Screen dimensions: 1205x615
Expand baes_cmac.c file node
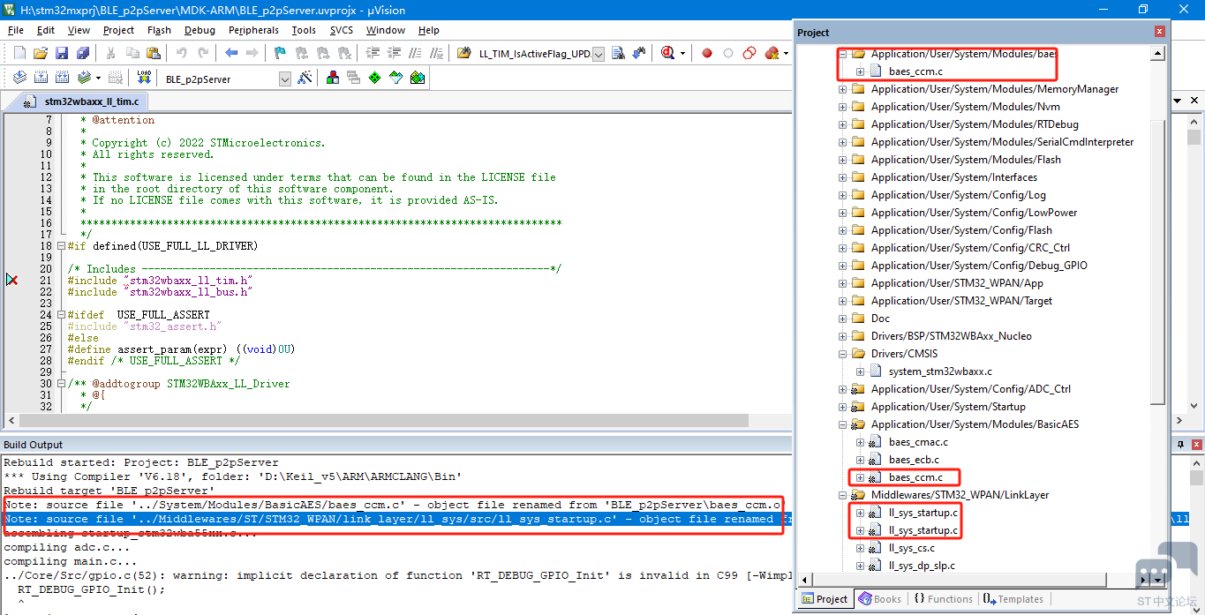[x=860, y=442]
